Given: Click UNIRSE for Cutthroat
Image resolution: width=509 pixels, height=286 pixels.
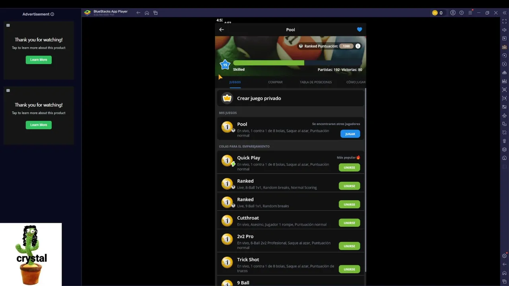Looking at the screenshot, I should tap(350, 223).
